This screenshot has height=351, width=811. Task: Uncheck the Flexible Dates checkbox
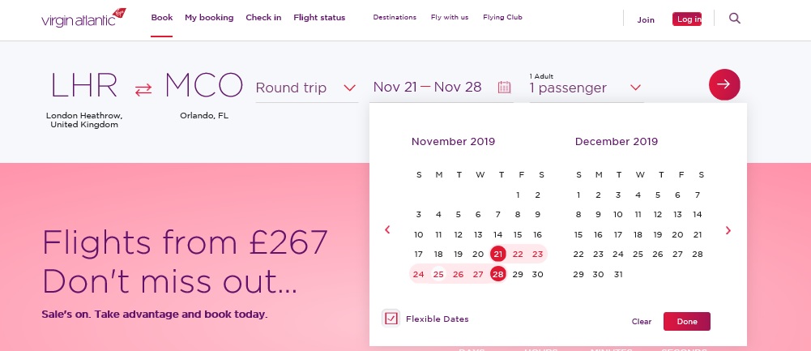pos(391,319)
